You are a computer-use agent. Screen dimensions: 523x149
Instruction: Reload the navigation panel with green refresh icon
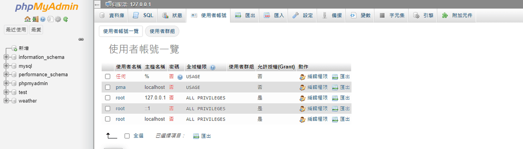pos(65,19)
